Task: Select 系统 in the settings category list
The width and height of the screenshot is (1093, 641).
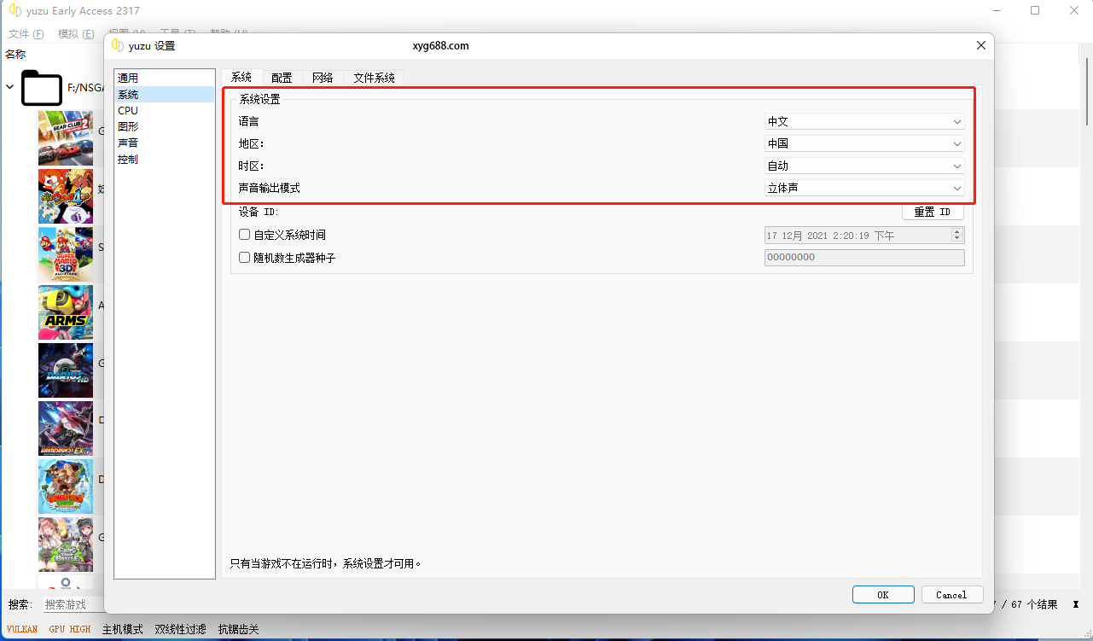Action: click(165, 95)
